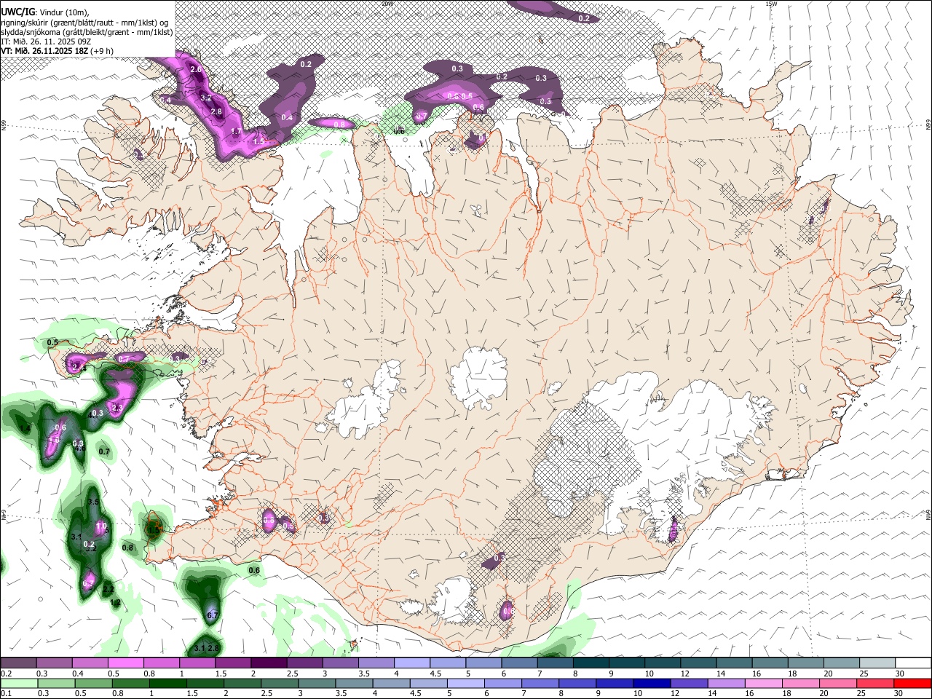The height and width of the screenshot is (699, 932).
Task: Click the 6.7 rain value offshore south
Action: pyautogui.click(x=213, y=615)
